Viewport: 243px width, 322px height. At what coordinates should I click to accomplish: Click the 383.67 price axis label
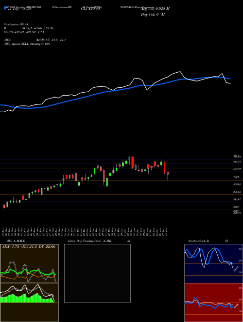[237, 200]
